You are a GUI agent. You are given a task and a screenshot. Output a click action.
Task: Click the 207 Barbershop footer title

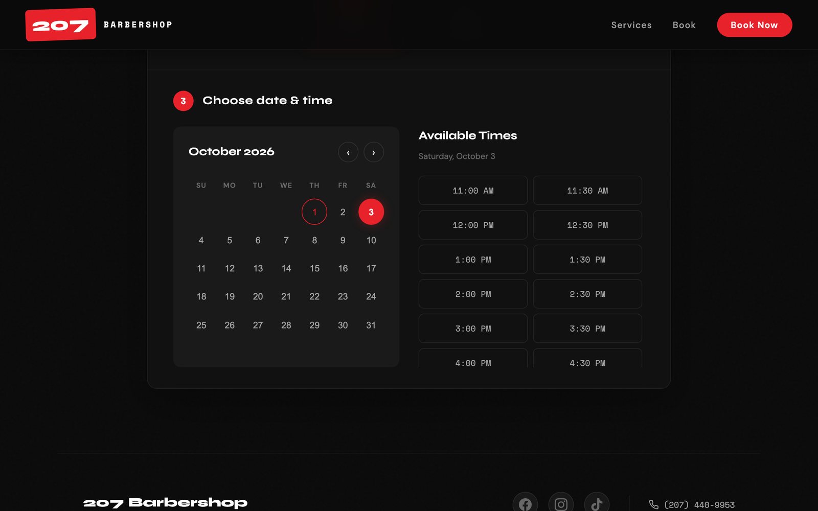pos(165,503)
